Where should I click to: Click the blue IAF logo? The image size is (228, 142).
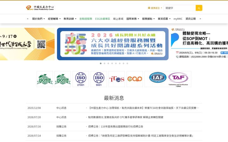[158, 78]
